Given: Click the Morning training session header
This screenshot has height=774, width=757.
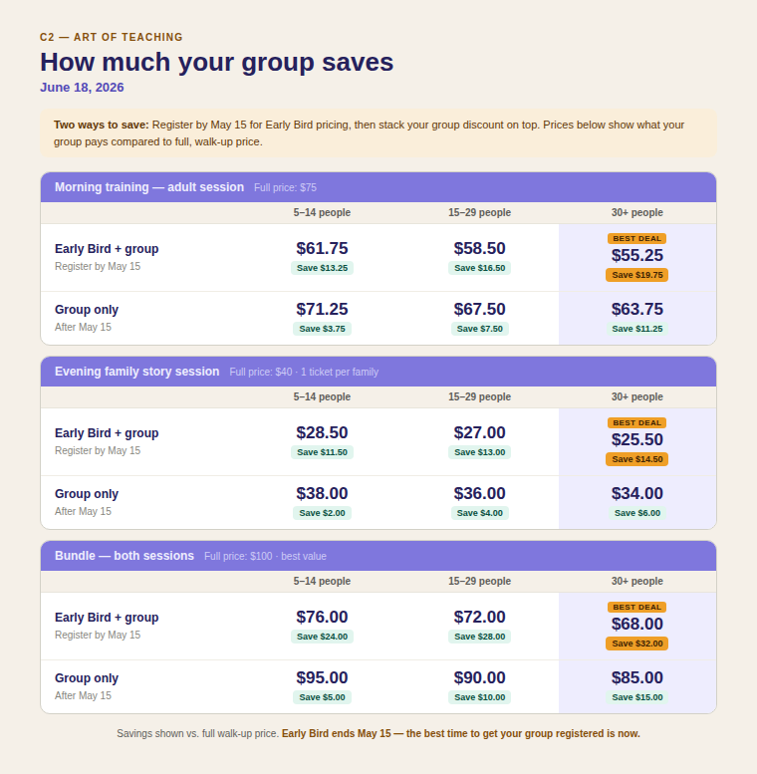Looking at the screenshot, I should pyautogui.click(x=149, y=187).
